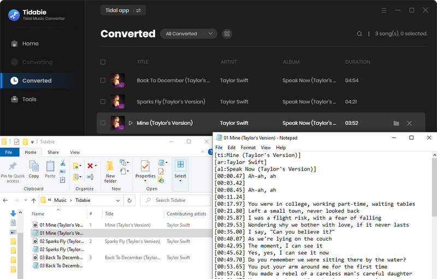Sort converted songs by DURATION column
437x279 pixels.
[358, 62]
